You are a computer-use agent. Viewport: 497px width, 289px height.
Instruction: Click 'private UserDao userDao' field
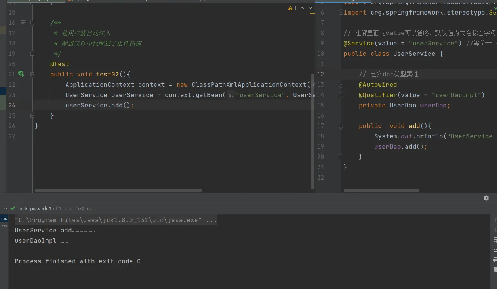404,105
